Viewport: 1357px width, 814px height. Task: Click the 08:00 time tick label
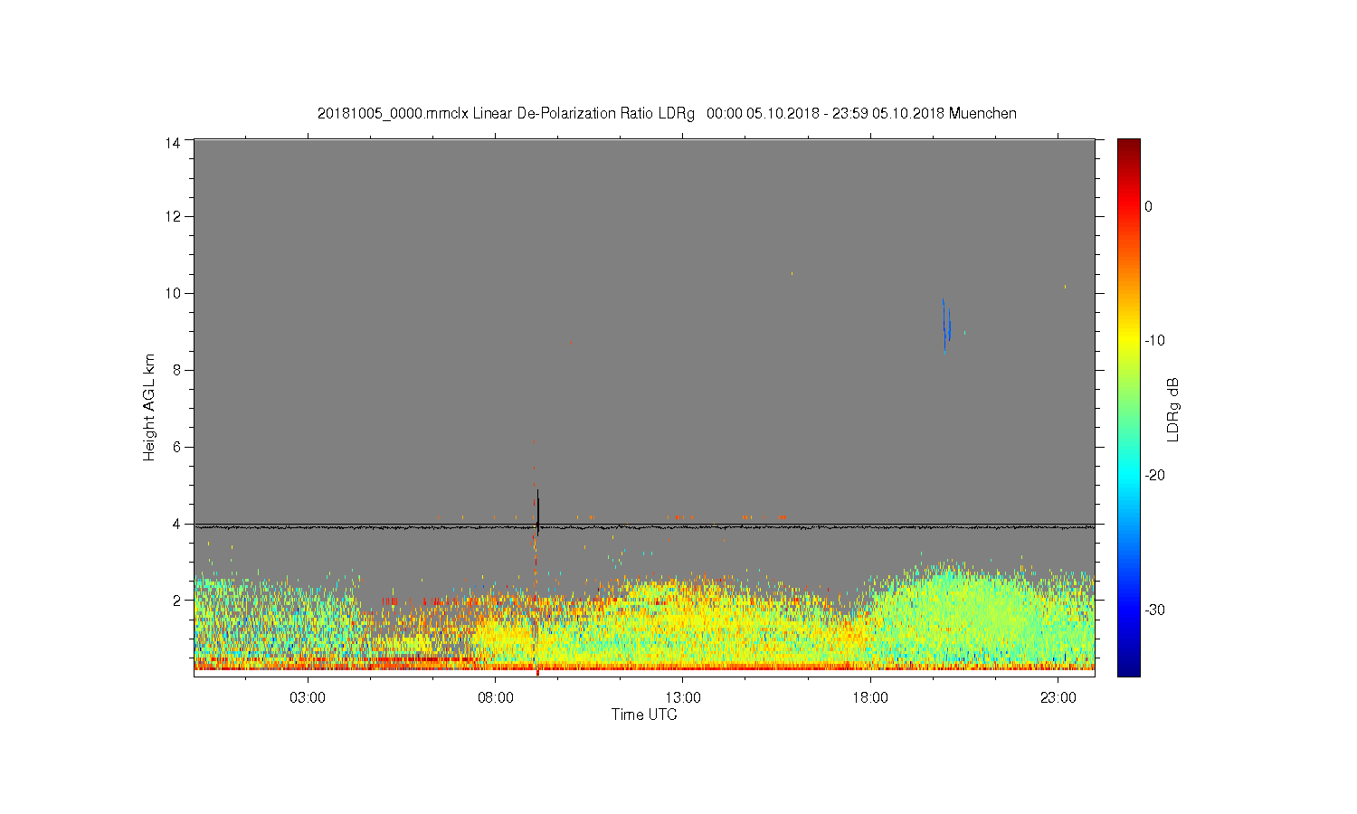(496, 698)
